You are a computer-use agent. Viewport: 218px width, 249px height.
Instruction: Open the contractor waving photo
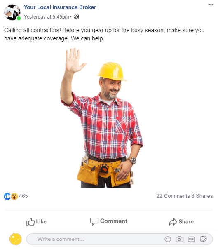click(102, 117)
